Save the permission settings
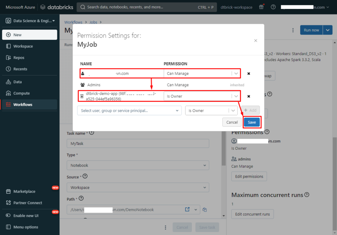This screenshot has height=235, width=337. click(x=252, y=122)
